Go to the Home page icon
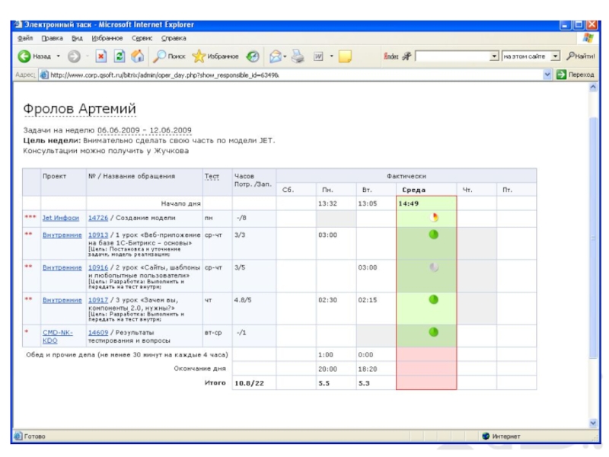 [137, 56]
